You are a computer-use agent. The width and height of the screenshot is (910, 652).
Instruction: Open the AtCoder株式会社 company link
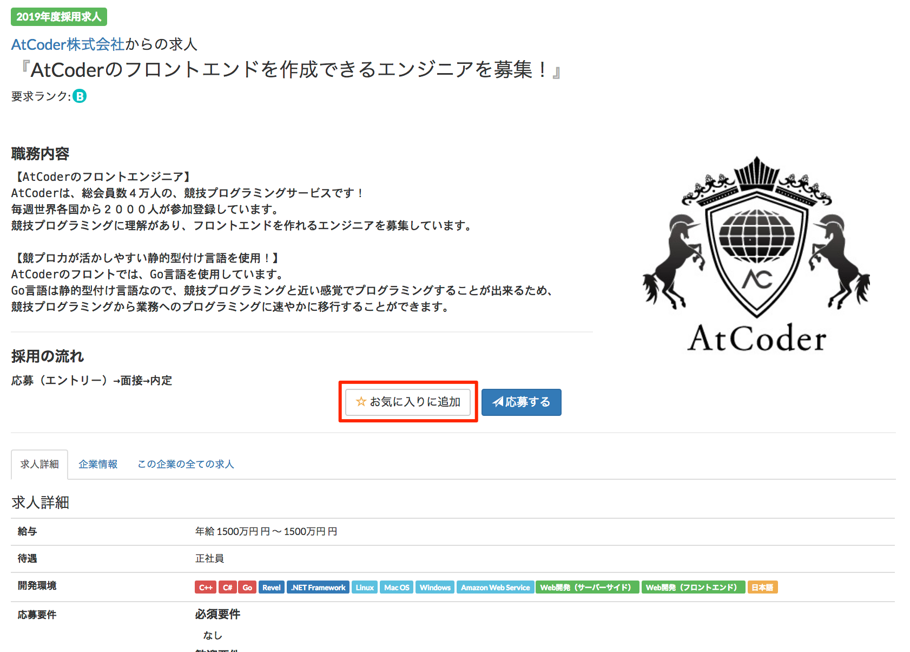tap(68, 44)
